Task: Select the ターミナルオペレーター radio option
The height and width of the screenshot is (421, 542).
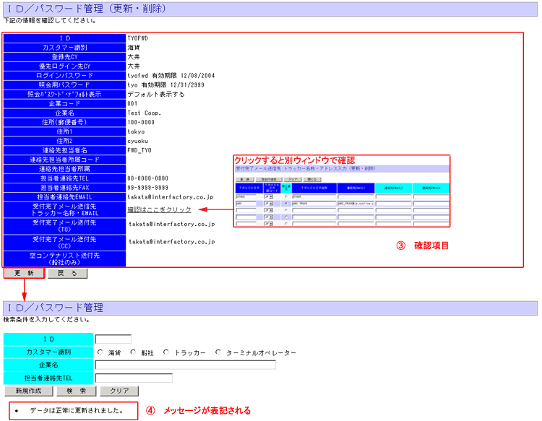Action: 218,352
